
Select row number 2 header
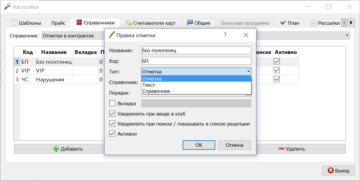coord(17,71)
